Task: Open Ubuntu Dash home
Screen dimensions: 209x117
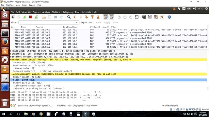Action: point(5,15)
